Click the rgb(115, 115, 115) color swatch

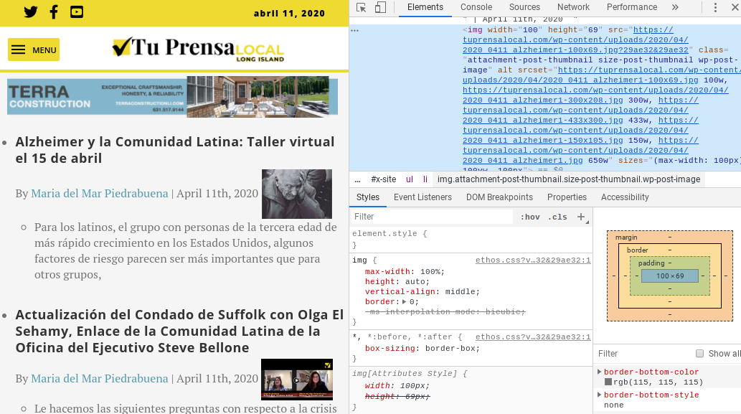(608, 382)
